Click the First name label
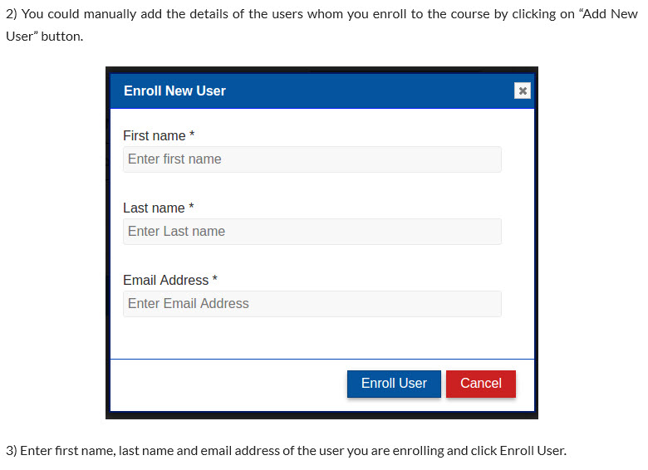Screen dimensions: 648x470 tap(155, 135)
